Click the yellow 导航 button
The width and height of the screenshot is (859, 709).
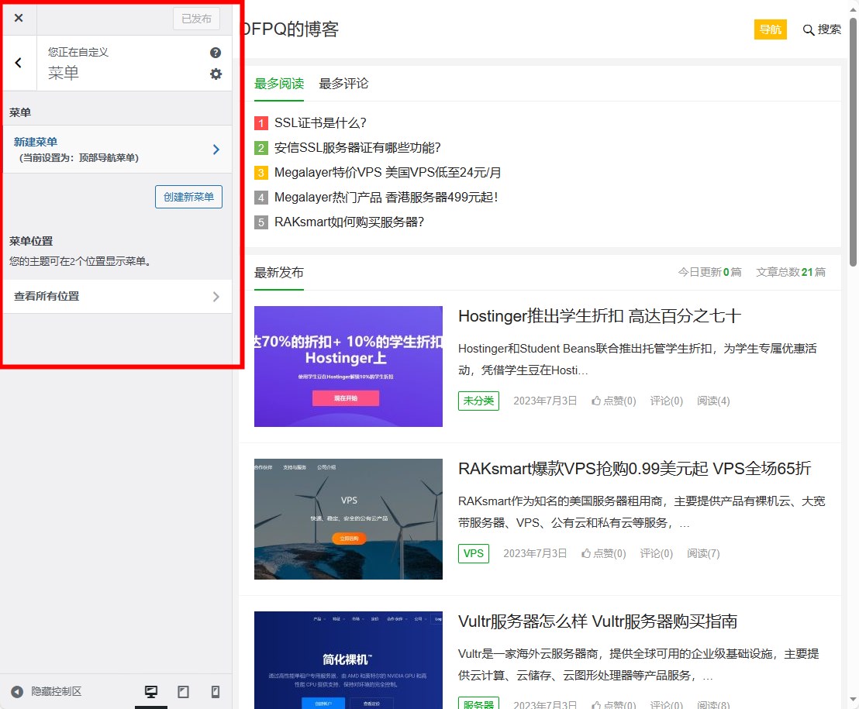(771, 29)
